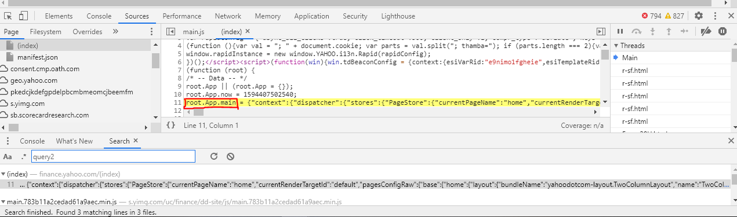737x217 pixels.
Task: Click the yellow warning count 827
Action: coord(674,16)
